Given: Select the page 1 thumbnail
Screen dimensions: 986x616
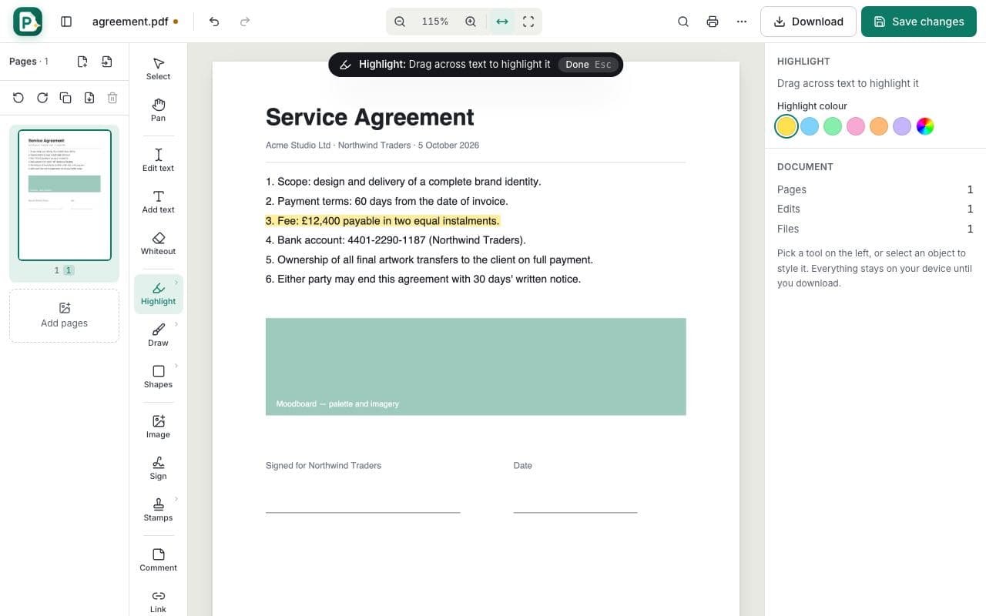Looking at the screenshot, I should tap(65, 196).
